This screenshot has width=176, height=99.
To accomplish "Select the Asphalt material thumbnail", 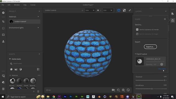I will (x=19, y=81).
